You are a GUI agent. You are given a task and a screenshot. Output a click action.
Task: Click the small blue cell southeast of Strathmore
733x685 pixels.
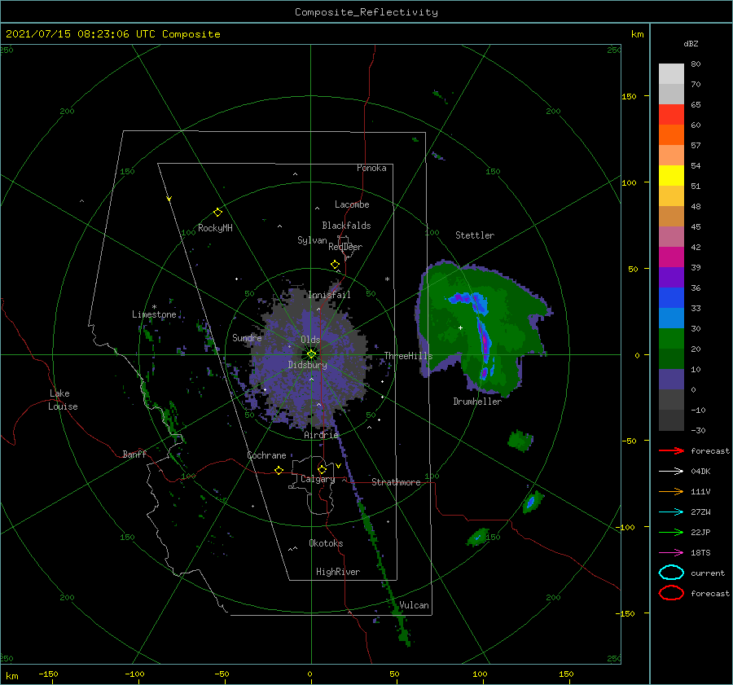click(531, 503)
